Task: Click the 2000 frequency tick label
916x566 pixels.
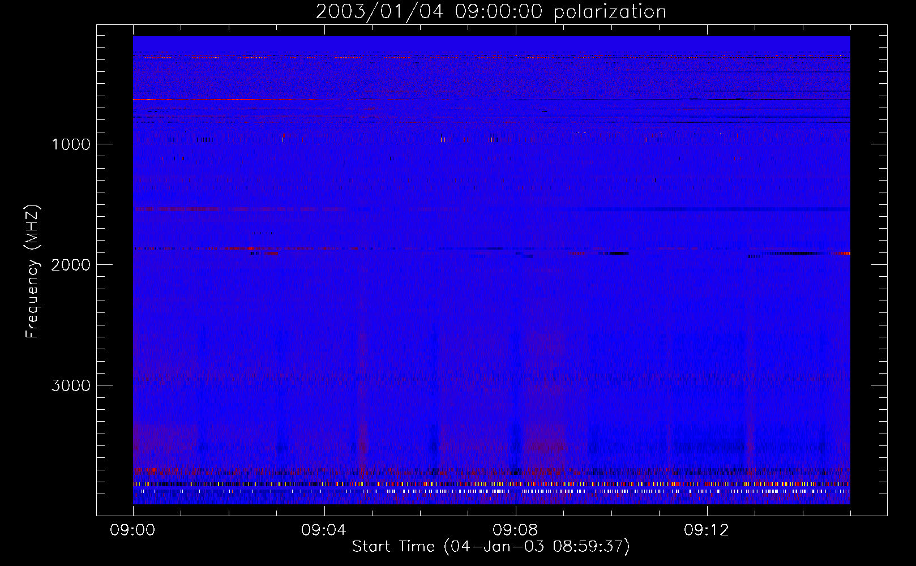Action: (x=71, y=265)
